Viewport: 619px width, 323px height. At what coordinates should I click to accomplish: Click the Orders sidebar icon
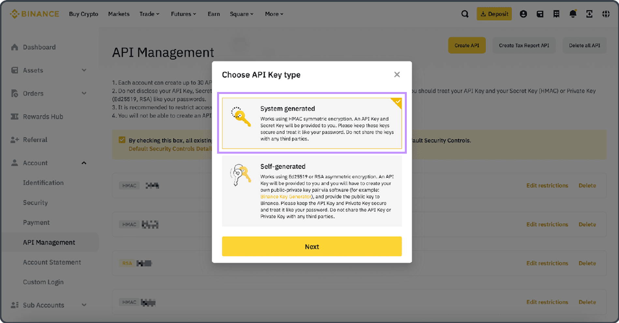(x=15, y=93)
